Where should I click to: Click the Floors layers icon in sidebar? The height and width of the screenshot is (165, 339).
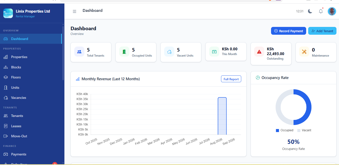pyautogui.click(x=6, y=77)
